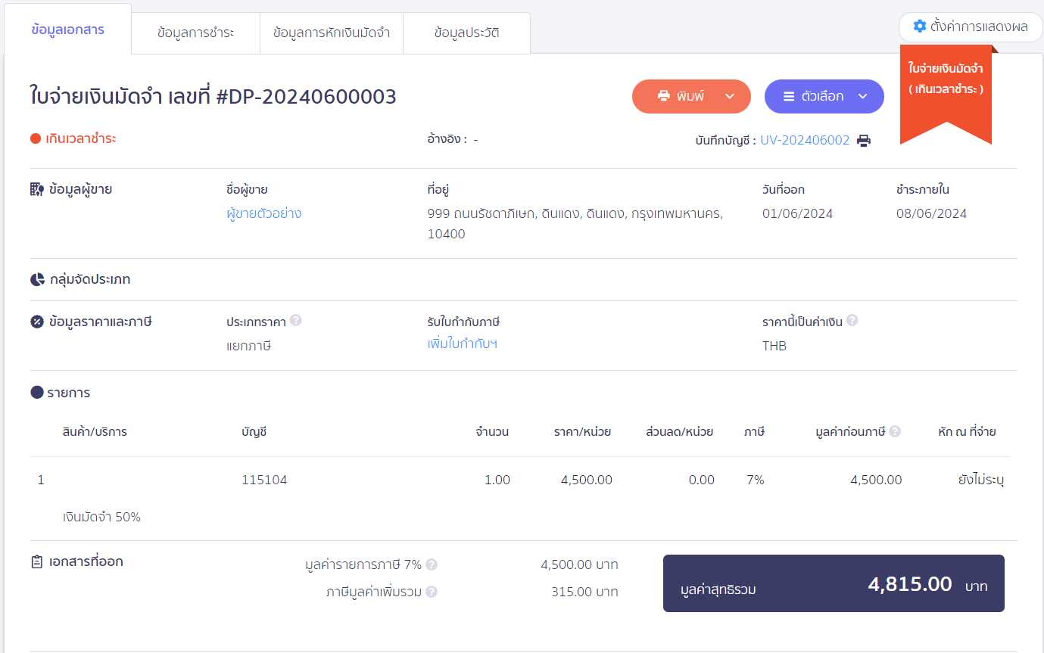Click row number 1 in item list
The height and width of the screenshot is (653, 1044).
41,480
